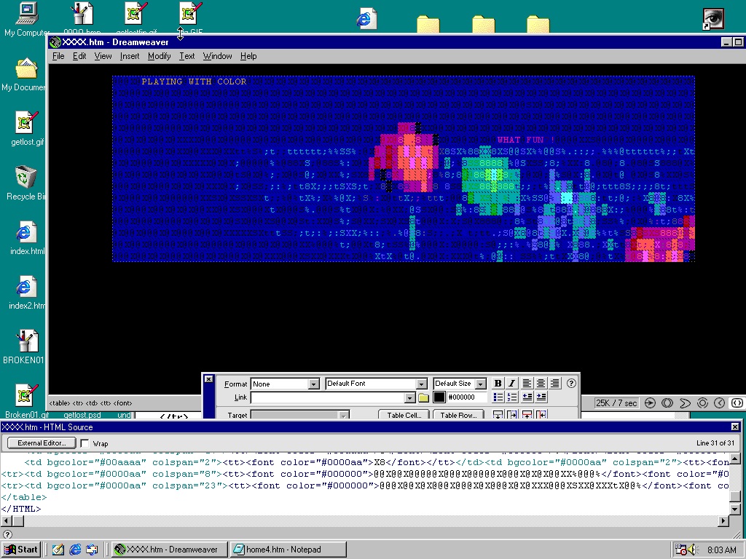746x559 pixels.
Task: Launch Internet Explorer from quick launch bar
Action: [x=75, y=550]
